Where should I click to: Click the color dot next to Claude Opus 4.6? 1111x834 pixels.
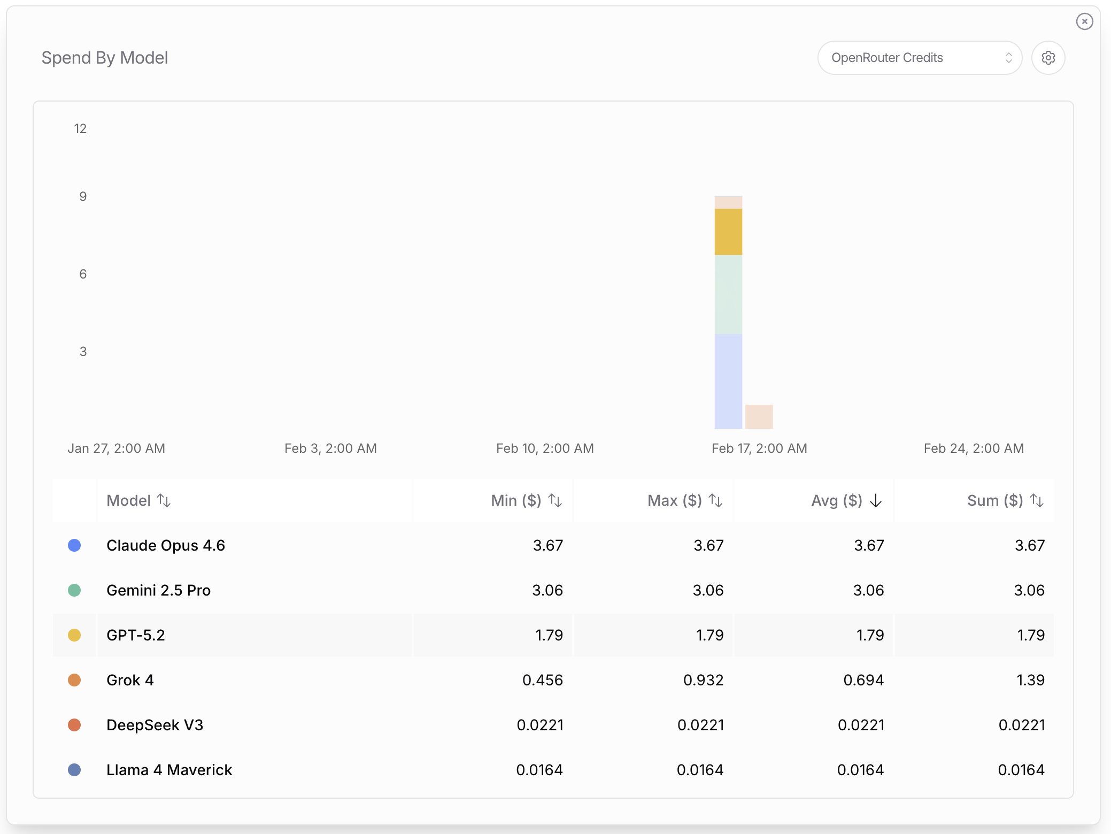pyautogui.click(x=74, y=545)
